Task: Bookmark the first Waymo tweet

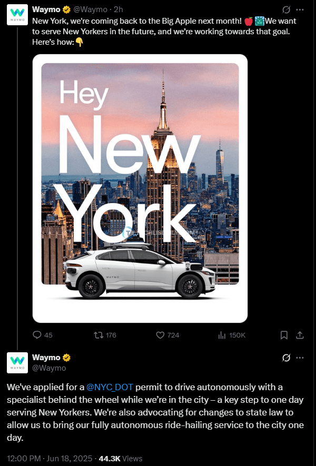Action: tap(284, 335)
